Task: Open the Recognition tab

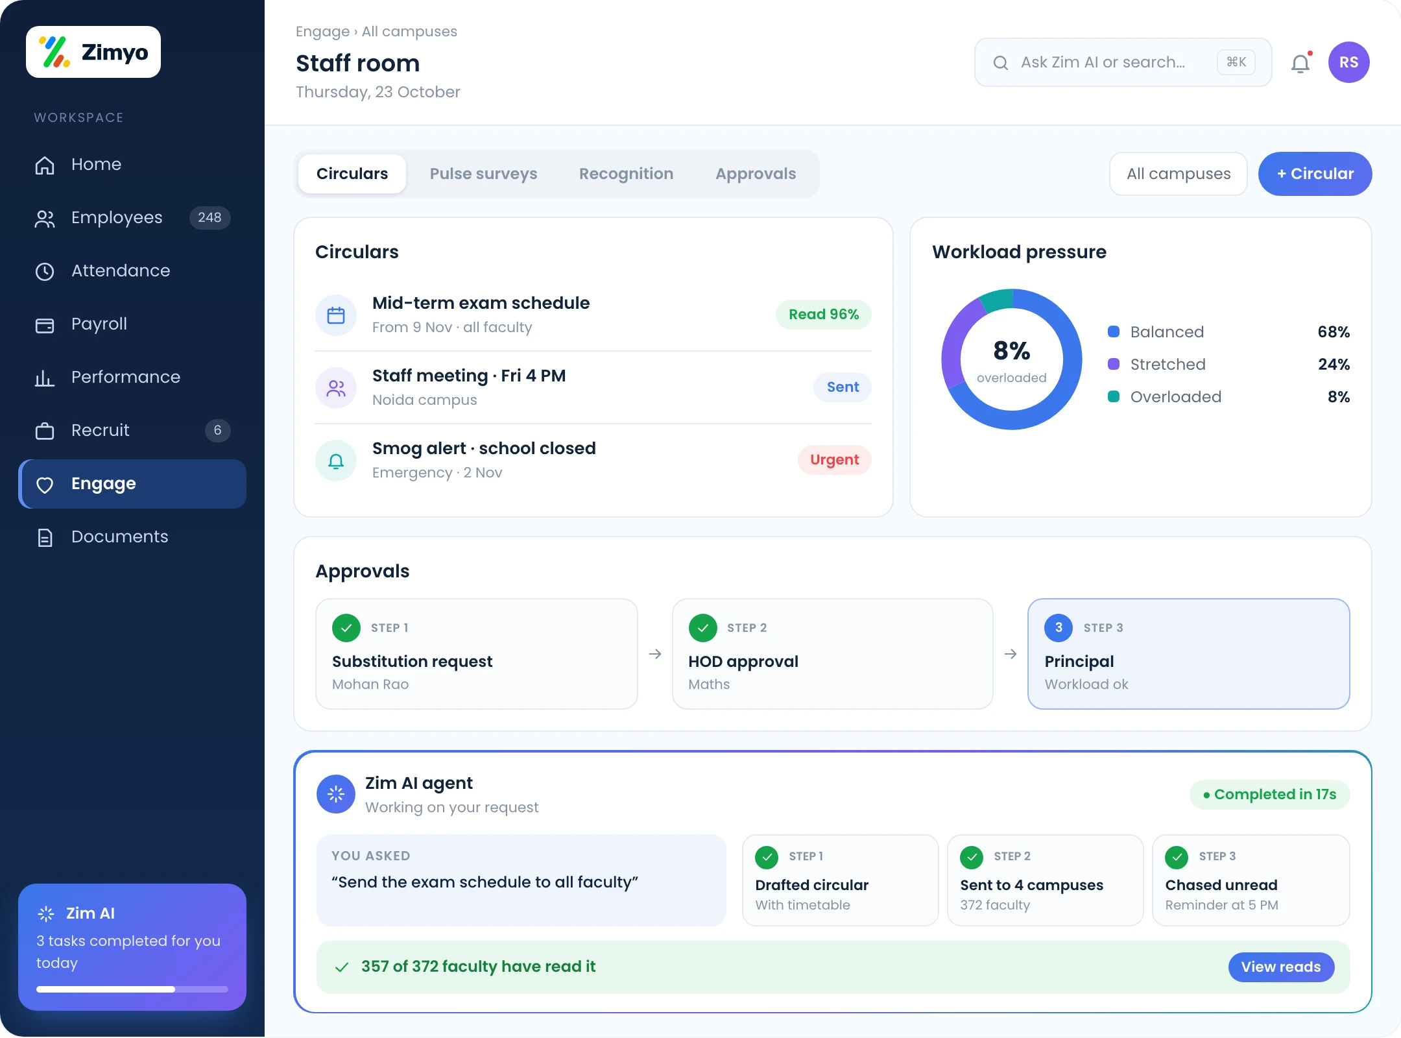Action: [626, 174]
